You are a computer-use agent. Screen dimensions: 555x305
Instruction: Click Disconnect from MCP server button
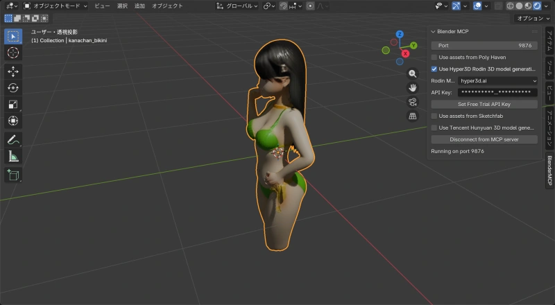click(x=484, y=139)
